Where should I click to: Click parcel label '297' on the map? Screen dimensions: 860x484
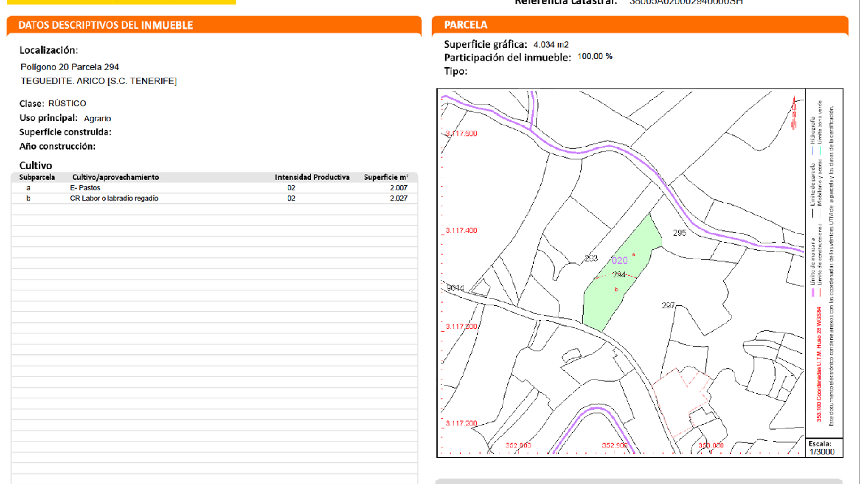click(x=668, y=306)
